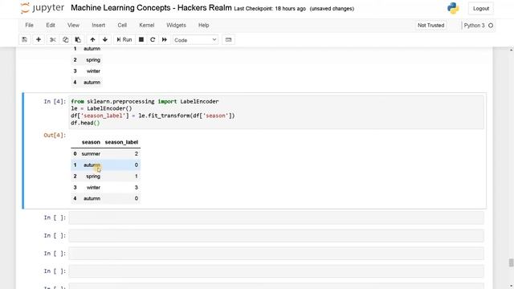This screenshot has width=514, height=289.
Task: Open the command palette keyboard icon
Action: (228, 39)
